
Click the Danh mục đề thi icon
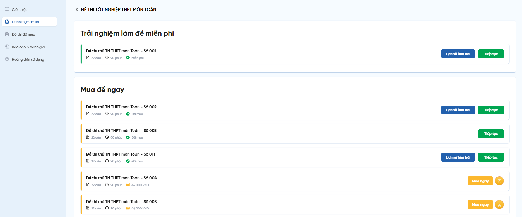pos(7,22)
